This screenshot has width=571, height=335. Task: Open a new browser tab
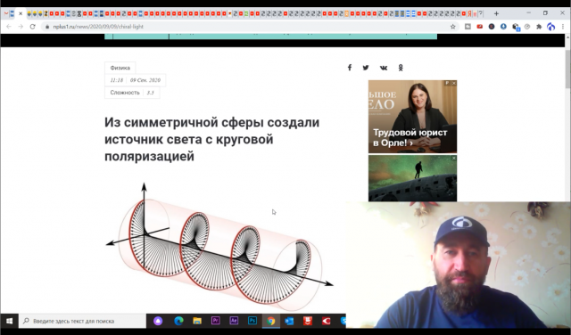point(496,13)
